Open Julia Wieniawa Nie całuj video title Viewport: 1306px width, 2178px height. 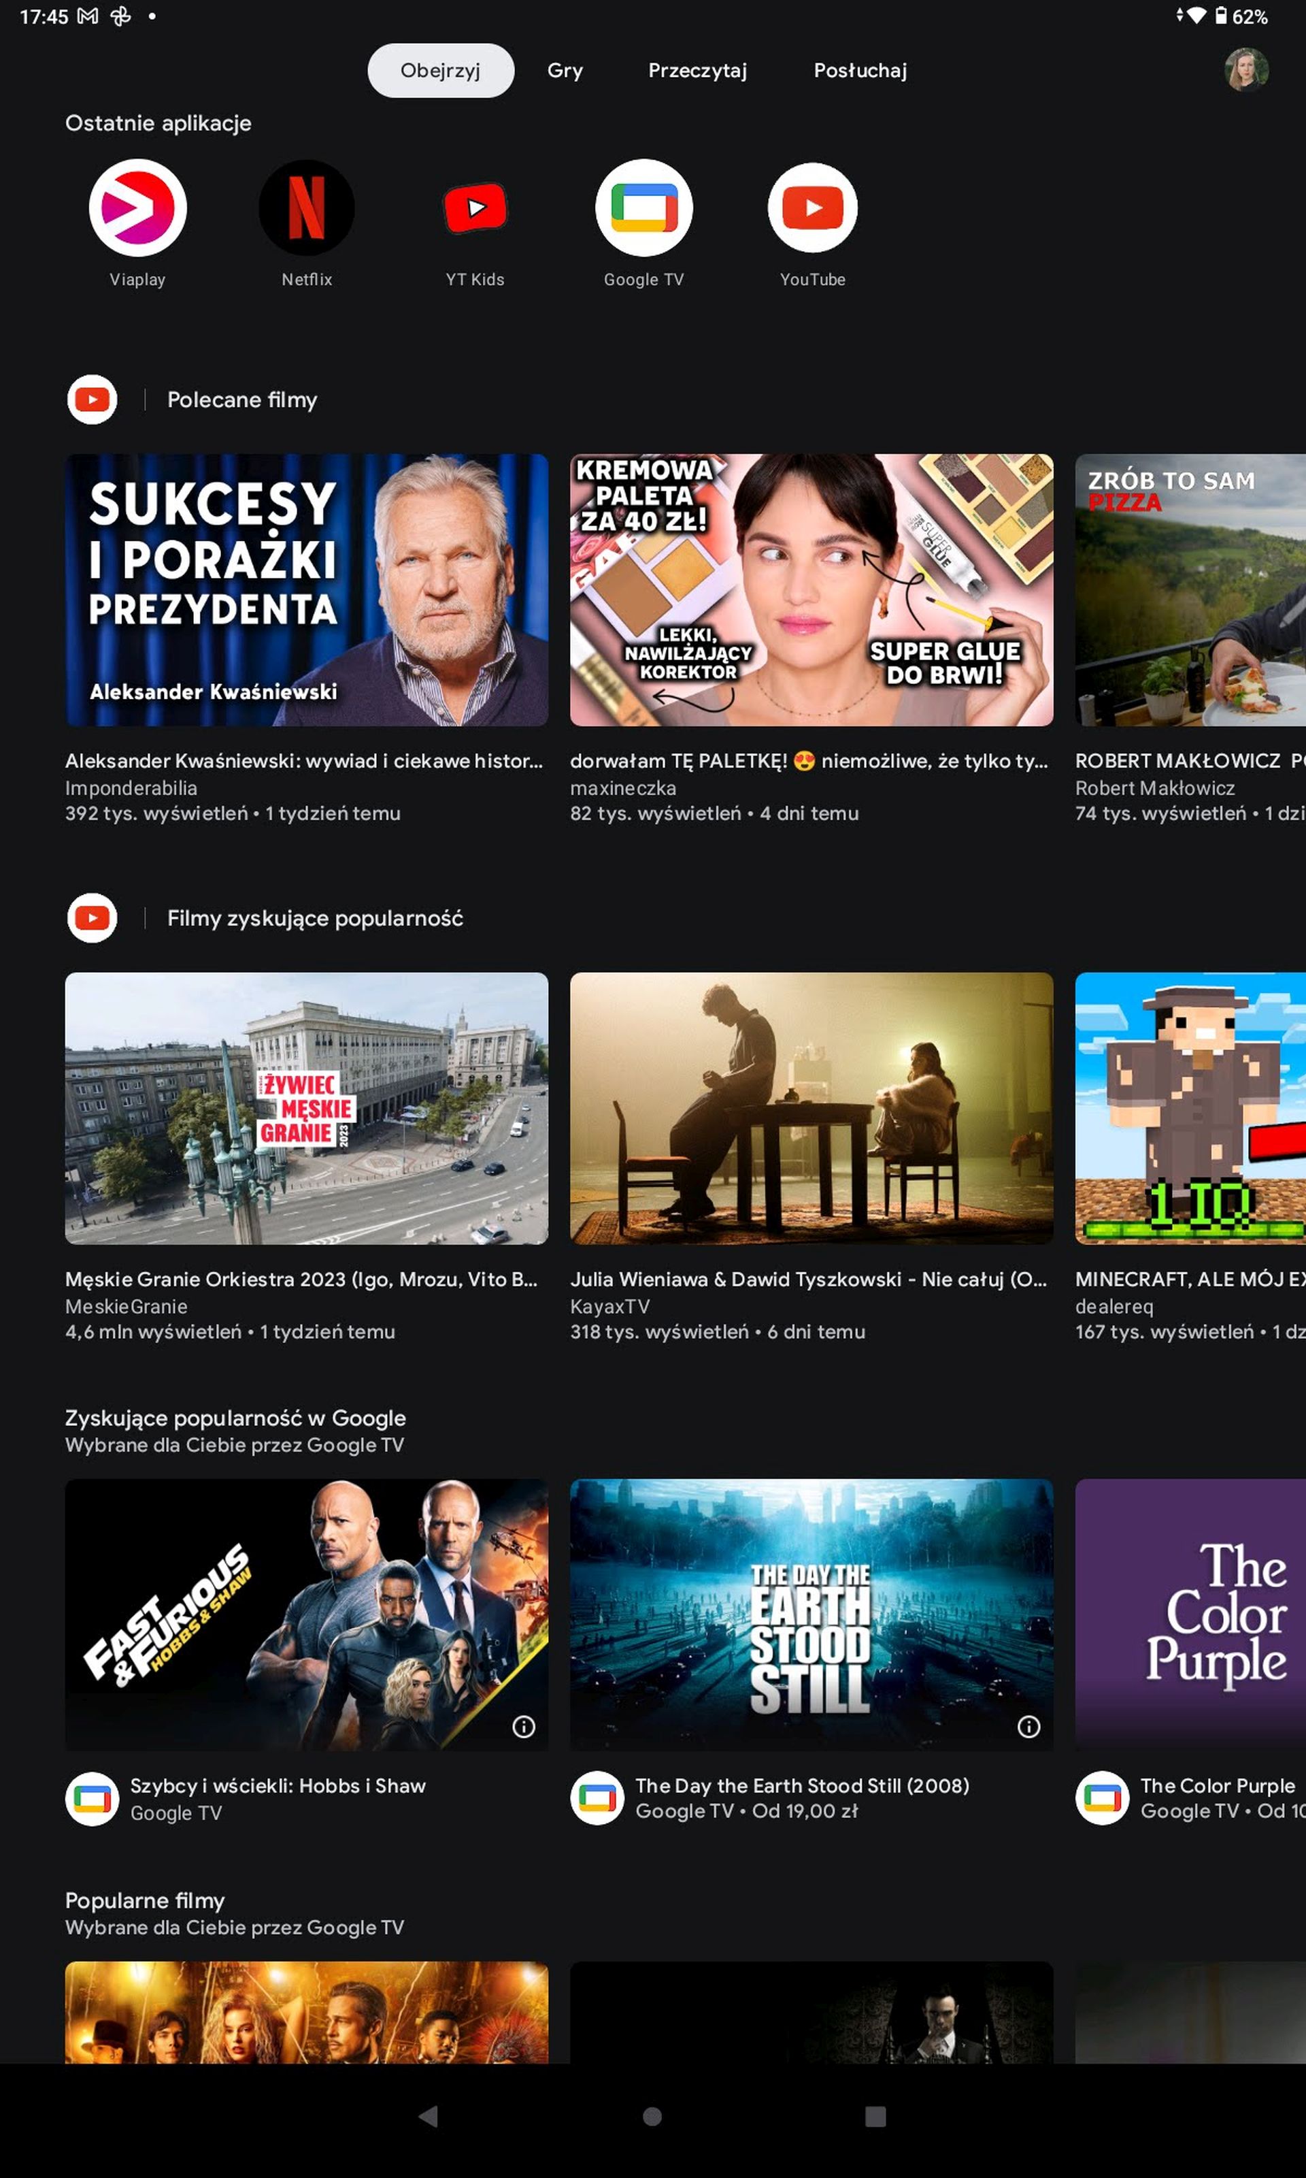[x=809, y=1279]
